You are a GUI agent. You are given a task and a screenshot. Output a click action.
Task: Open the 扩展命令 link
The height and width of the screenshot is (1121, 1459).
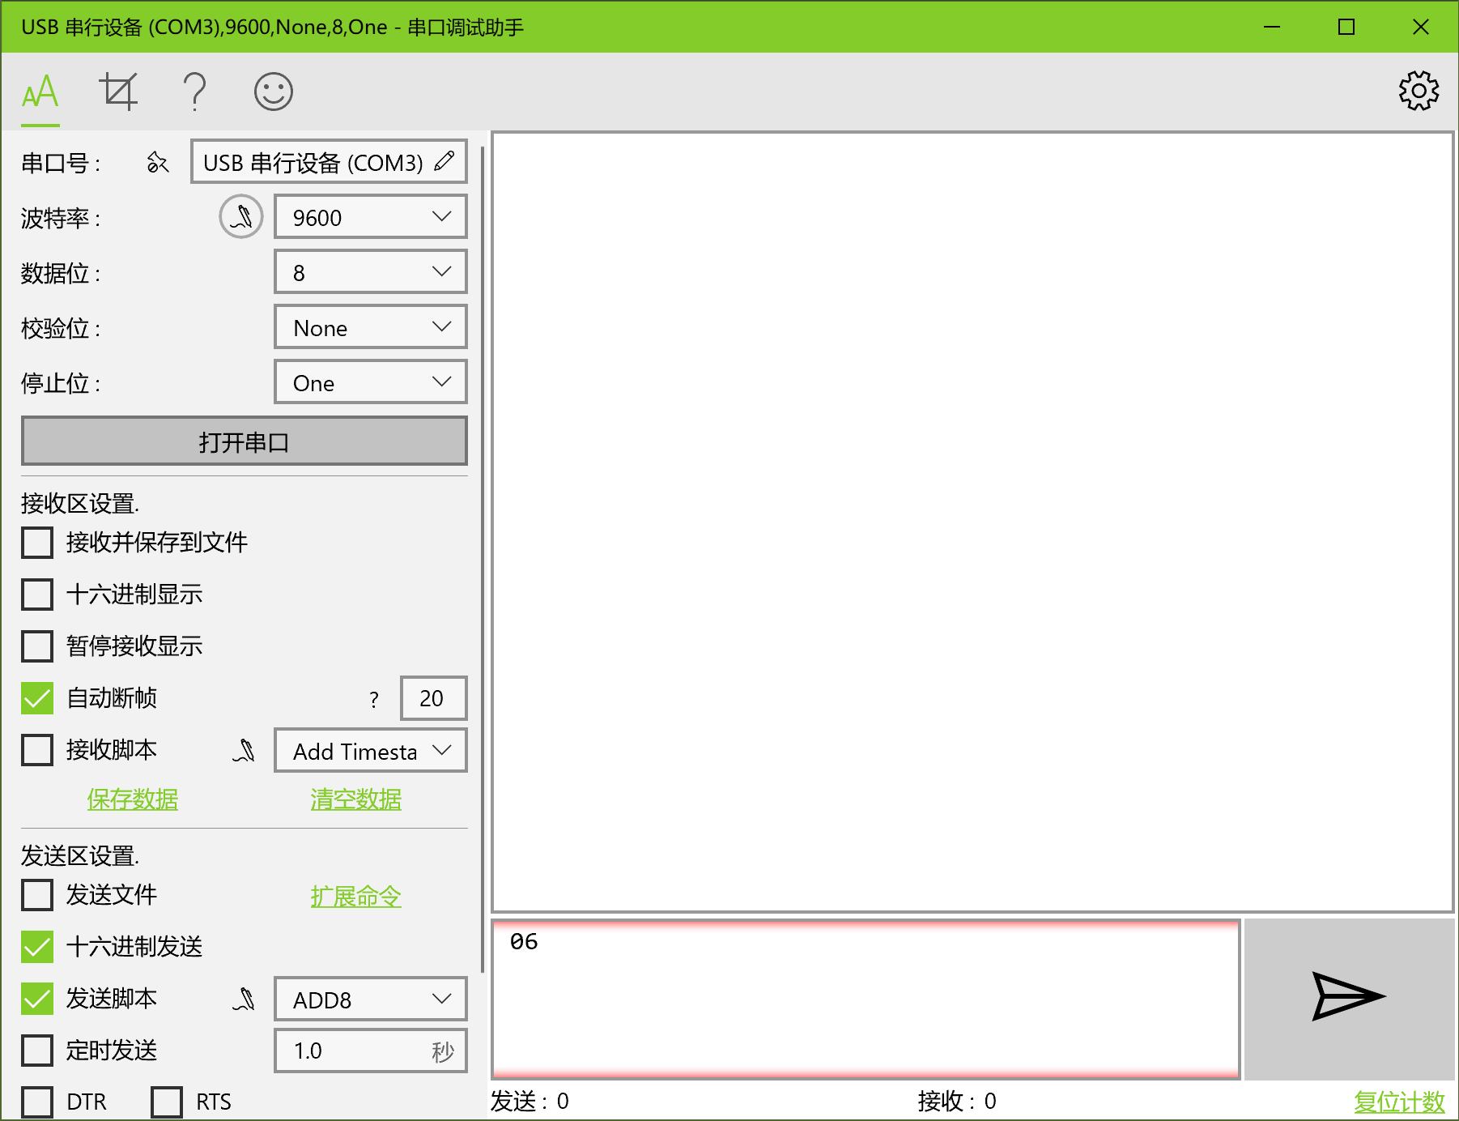point(356,896)
